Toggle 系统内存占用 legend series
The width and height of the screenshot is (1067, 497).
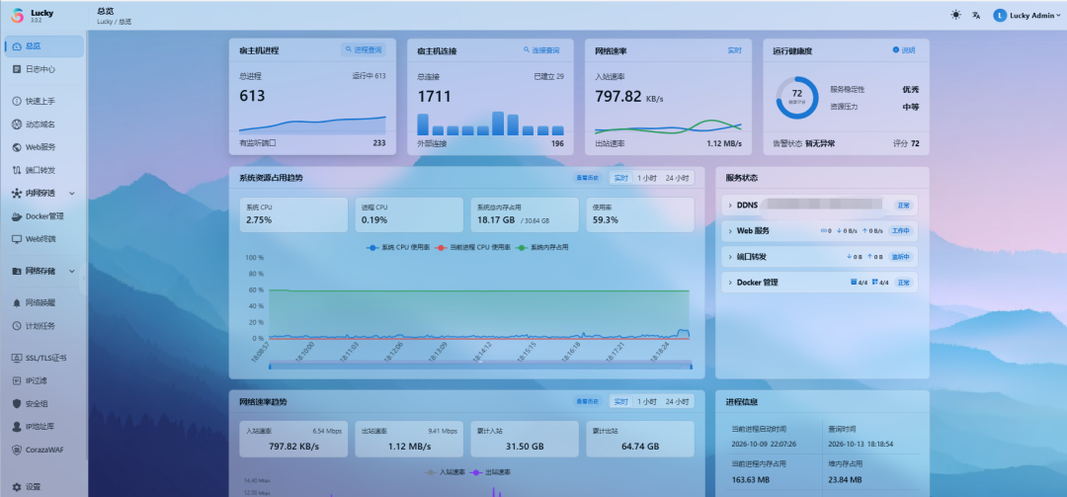coord(542,247)
